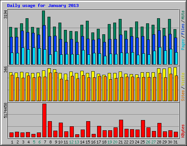Click day label 11 on the x-axis
Viewport: 187px width, 146px height.
(x=66, y=142)
